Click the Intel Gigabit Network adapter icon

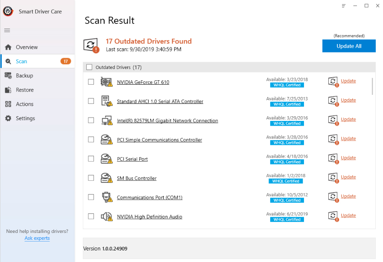107,120
